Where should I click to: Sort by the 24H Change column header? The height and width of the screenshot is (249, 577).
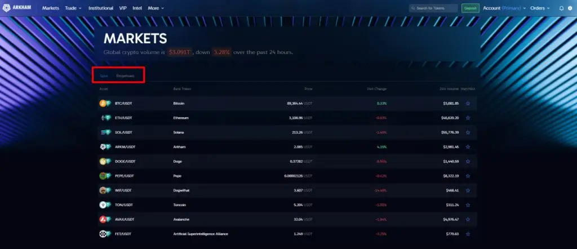pos(376,89)
